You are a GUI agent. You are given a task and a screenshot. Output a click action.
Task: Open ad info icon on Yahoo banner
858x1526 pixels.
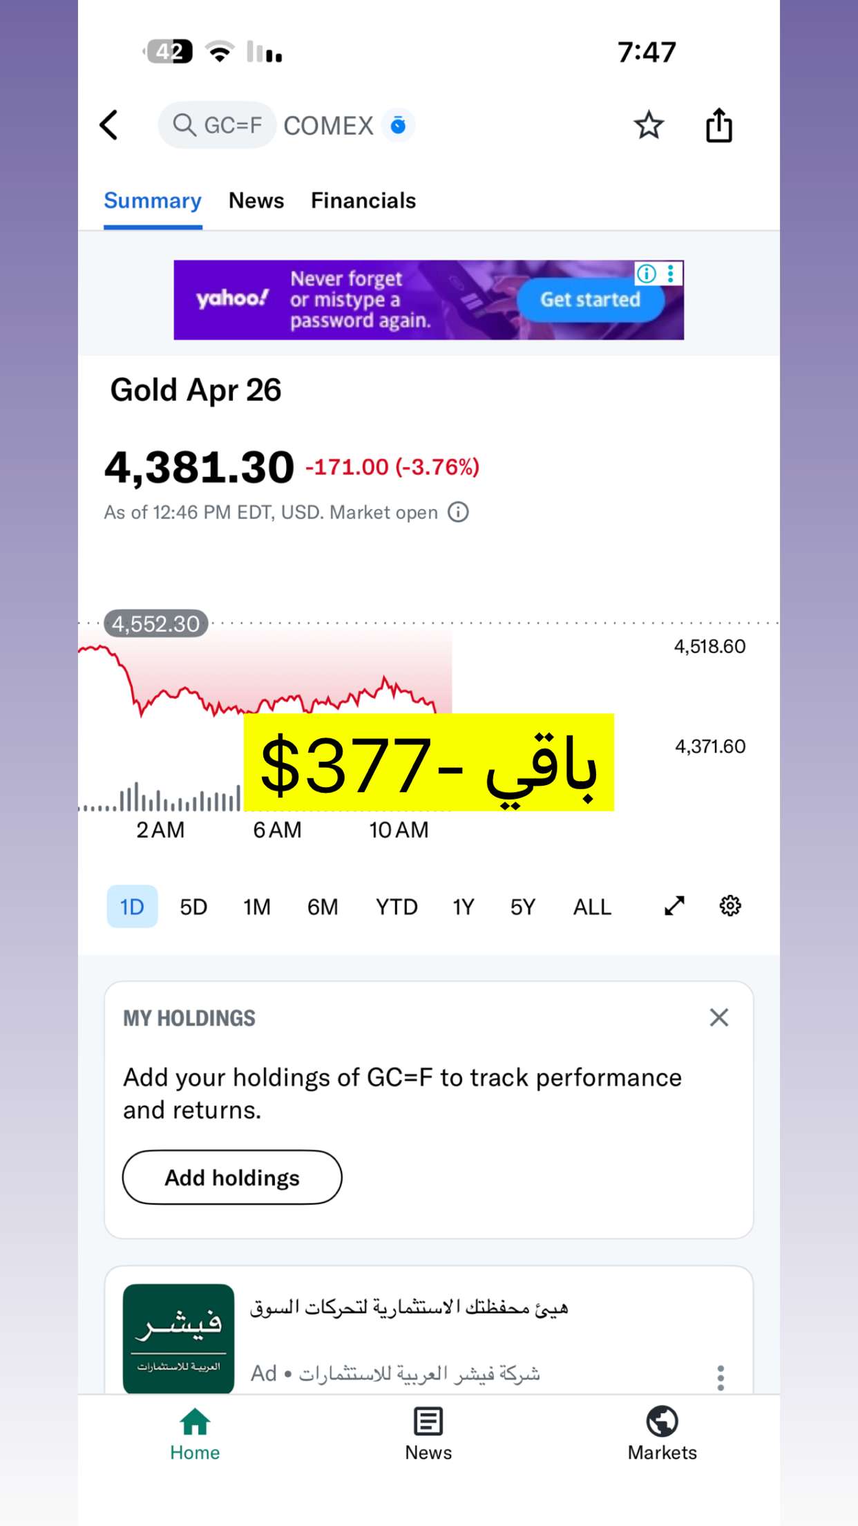tap(647, 274)
